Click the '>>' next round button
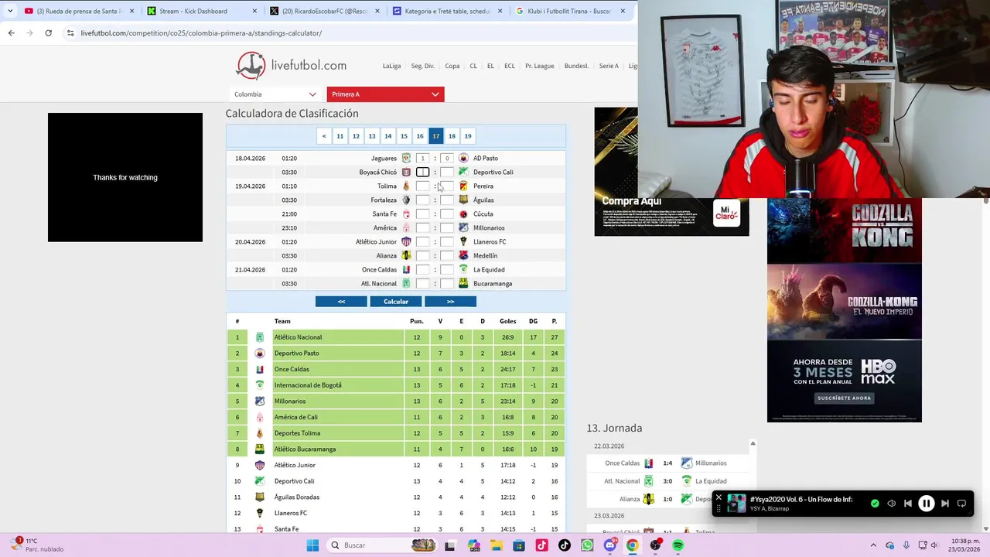This screenshot has width=990, height=557. [x=450, y=302]
